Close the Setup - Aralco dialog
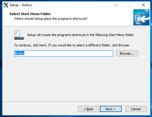The width and height of the screenshot is (152, 117). coord(143,5)
